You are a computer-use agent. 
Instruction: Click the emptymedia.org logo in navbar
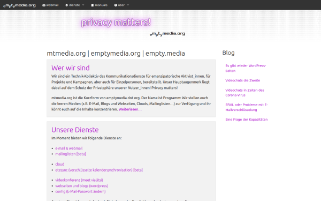[x=19, y=5]
